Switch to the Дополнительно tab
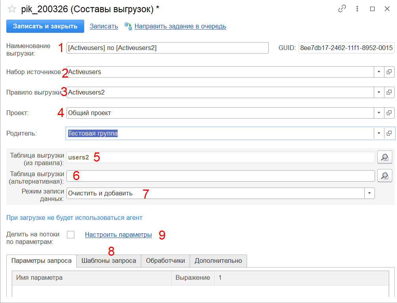 pos(218,260)
